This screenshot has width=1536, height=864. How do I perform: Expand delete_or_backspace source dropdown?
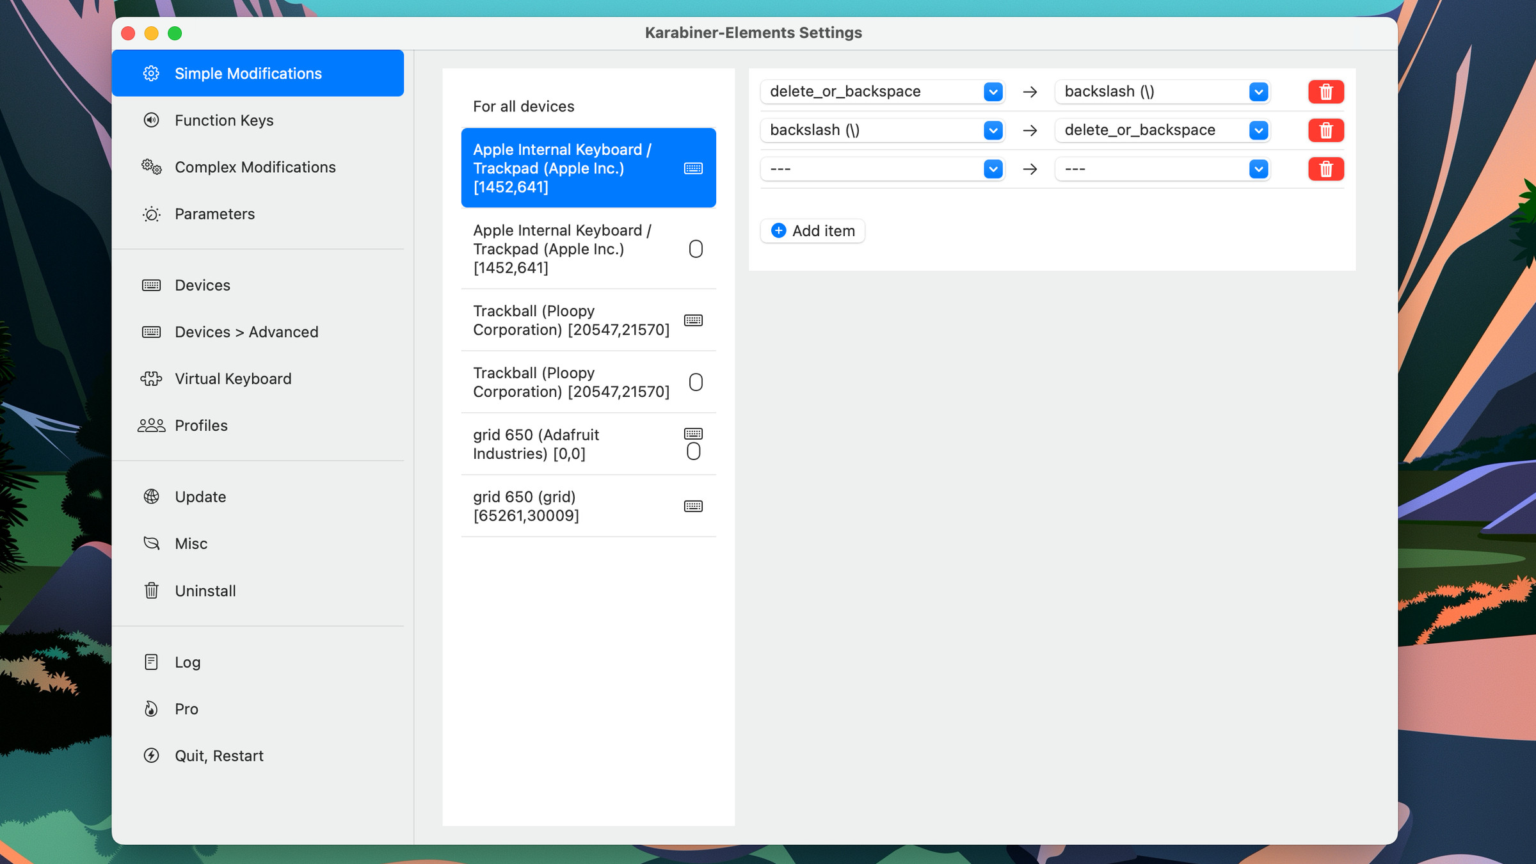tap(991, 91)
